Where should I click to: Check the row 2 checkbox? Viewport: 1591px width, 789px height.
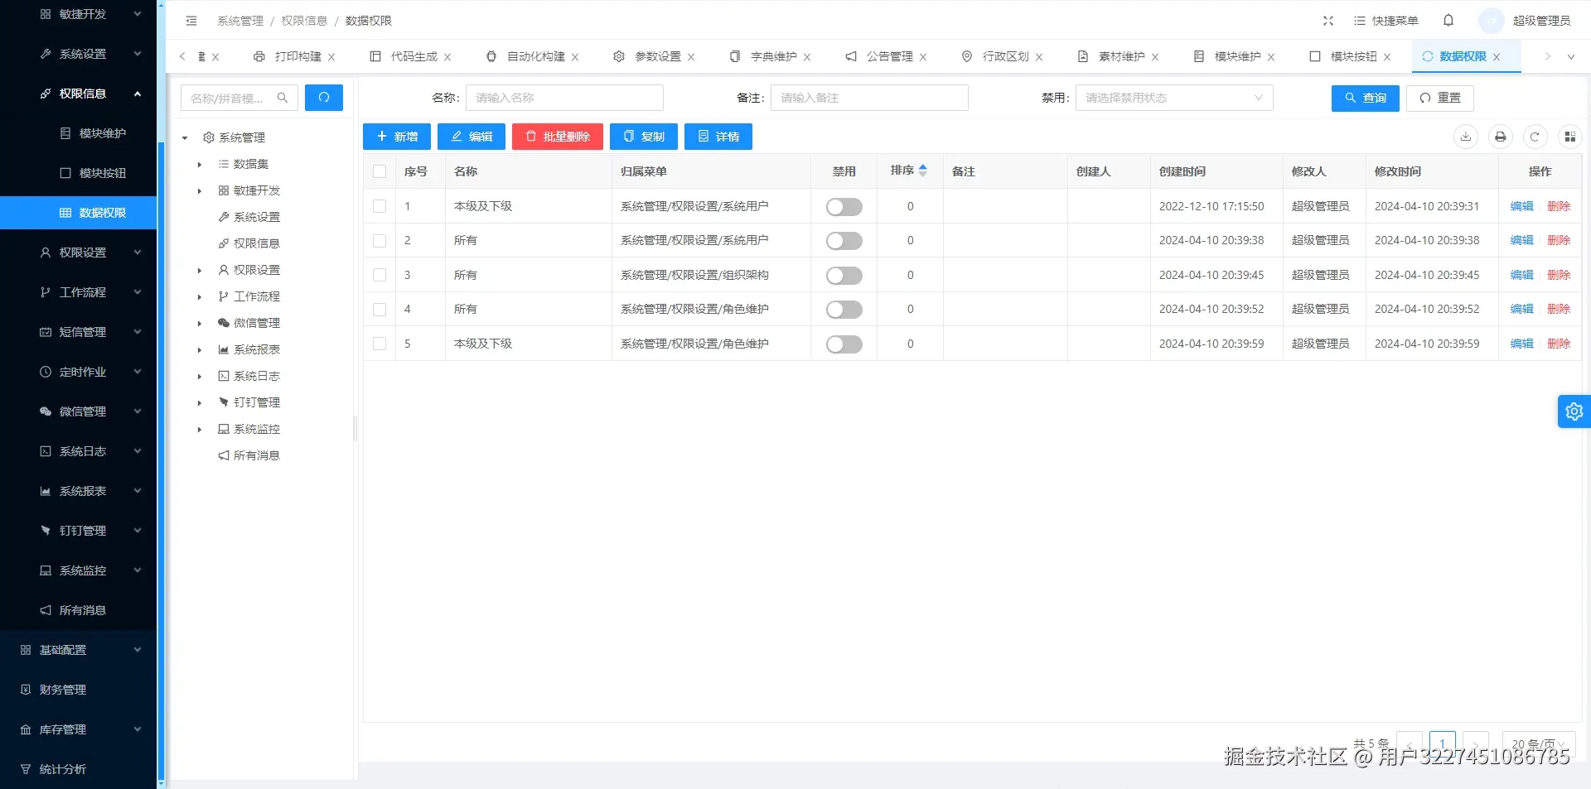[x=380, y=241]
